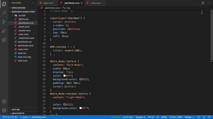The height and width of the screenshot is (119, 213).
Task: Click the feedback icon in status bar
Action: point(204,117)
